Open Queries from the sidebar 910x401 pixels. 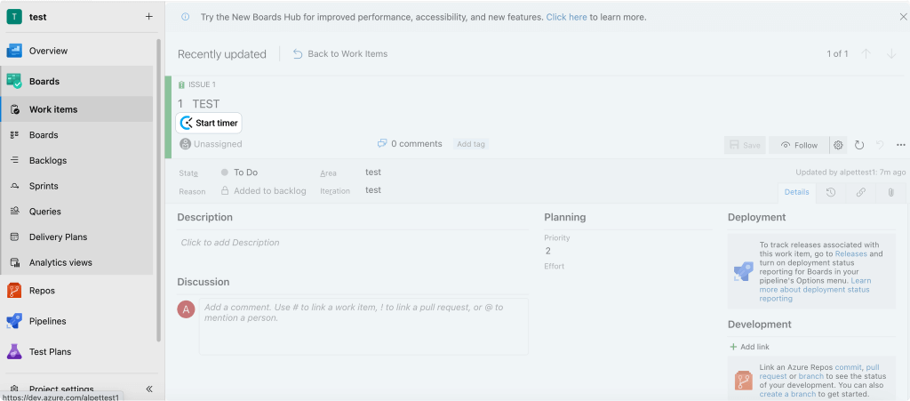pyautogui.click(x=45, y=212)
